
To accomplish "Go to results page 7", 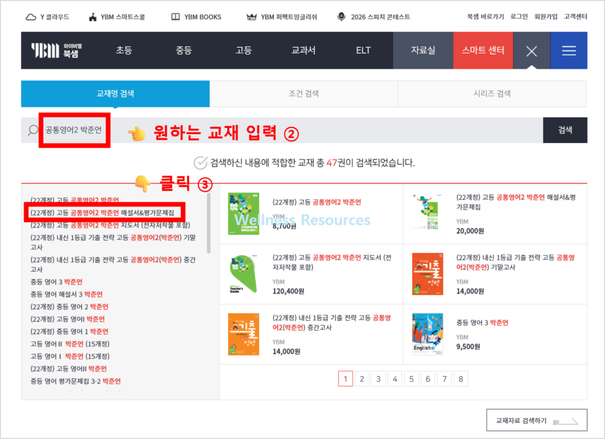I will (x=444, y=379).
